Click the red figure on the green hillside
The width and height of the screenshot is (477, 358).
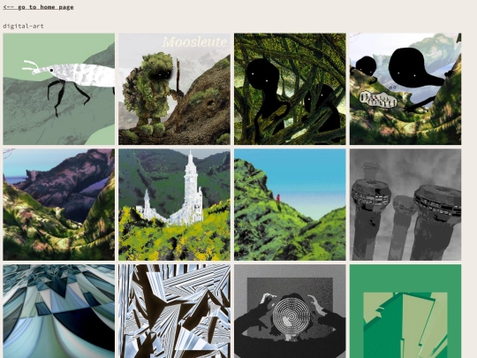(x=277, y=200)
